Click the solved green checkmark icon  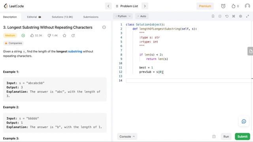(23, 35)
